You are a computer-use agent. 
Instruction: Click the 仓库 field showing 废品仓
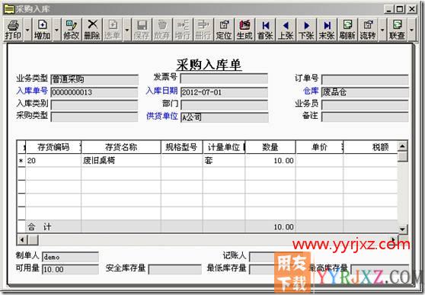pos(365,92)
